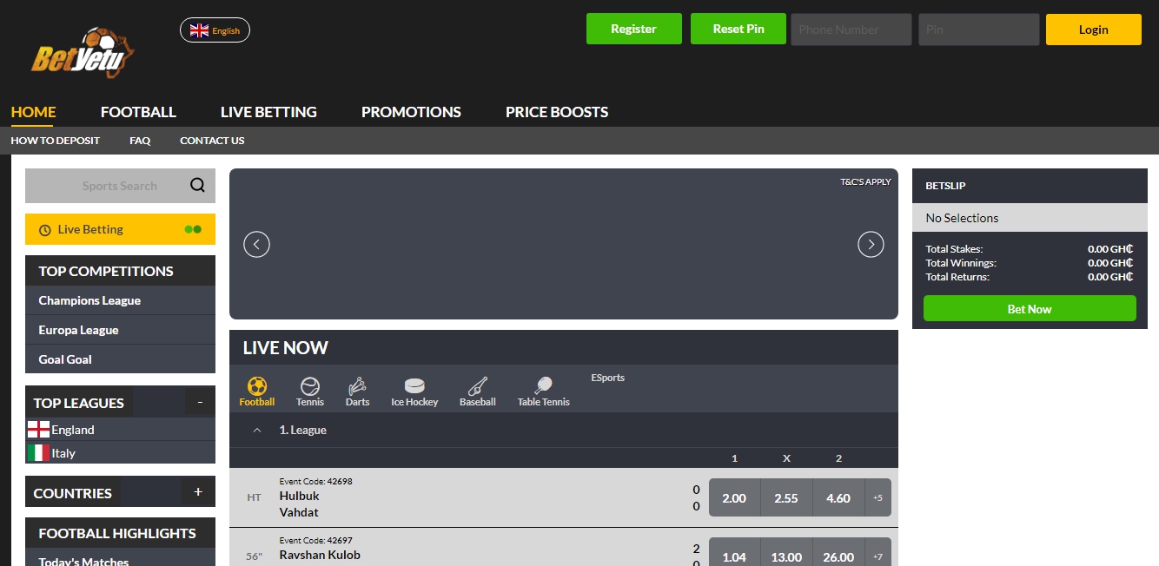Click the BetYetu logo
1159x566 pixels.
pos(83,53)
